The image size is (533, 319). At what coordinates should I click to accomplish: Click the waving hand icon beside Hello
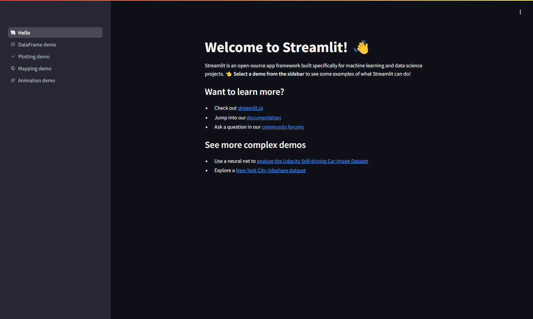pyautogui.click(x=13, y=32)
